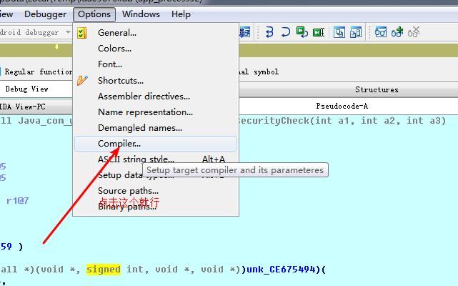Screen dimensions: 458x286
Task: Open the Windows menu
Action: coord(141,14)
